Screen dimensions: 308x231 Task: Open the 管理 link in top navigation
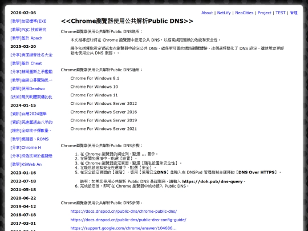tap(294, 13)
